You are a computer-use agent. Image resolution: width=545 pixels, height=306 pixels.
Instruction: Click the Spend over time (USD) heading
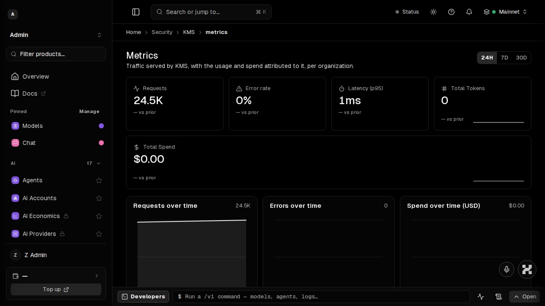click(x=444, y=206)
